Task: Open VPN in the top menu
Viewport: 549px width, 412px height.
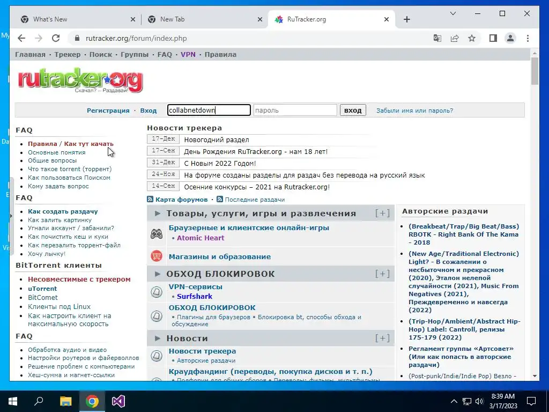Action: tap(188, 54)
